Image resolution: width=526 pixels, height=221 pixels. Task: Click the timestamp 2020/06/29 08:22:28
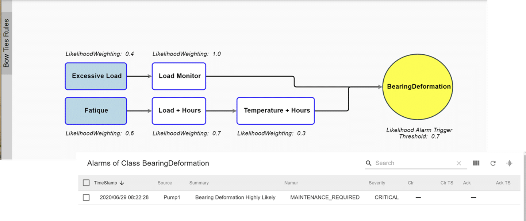click(124, 197)
